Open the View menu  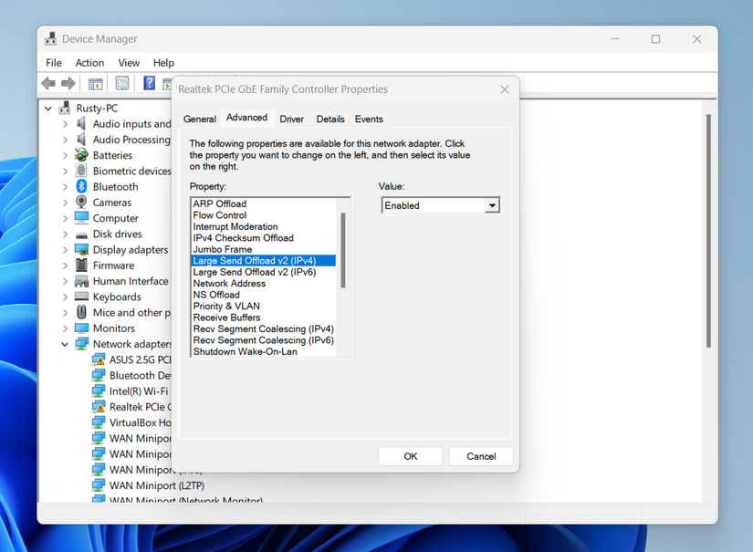coord(129,63)
